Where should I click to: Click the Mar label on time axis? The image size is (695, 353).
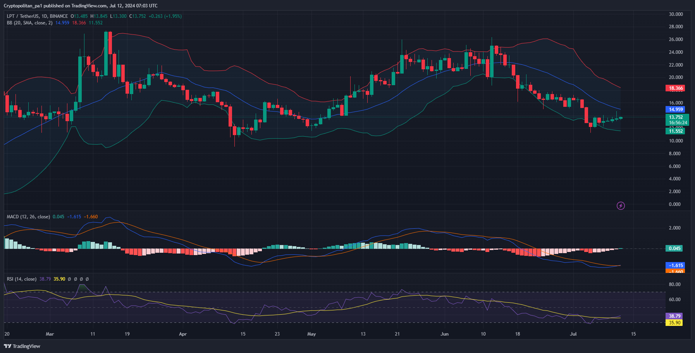pyautogui.click(x=50, y=334)
